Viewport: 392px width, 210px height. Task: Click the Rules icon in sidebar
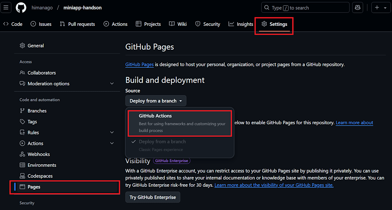(22, 132)
